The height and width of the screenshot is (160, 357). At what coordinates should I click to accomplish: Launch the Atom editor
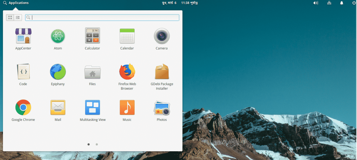(58, 36)
